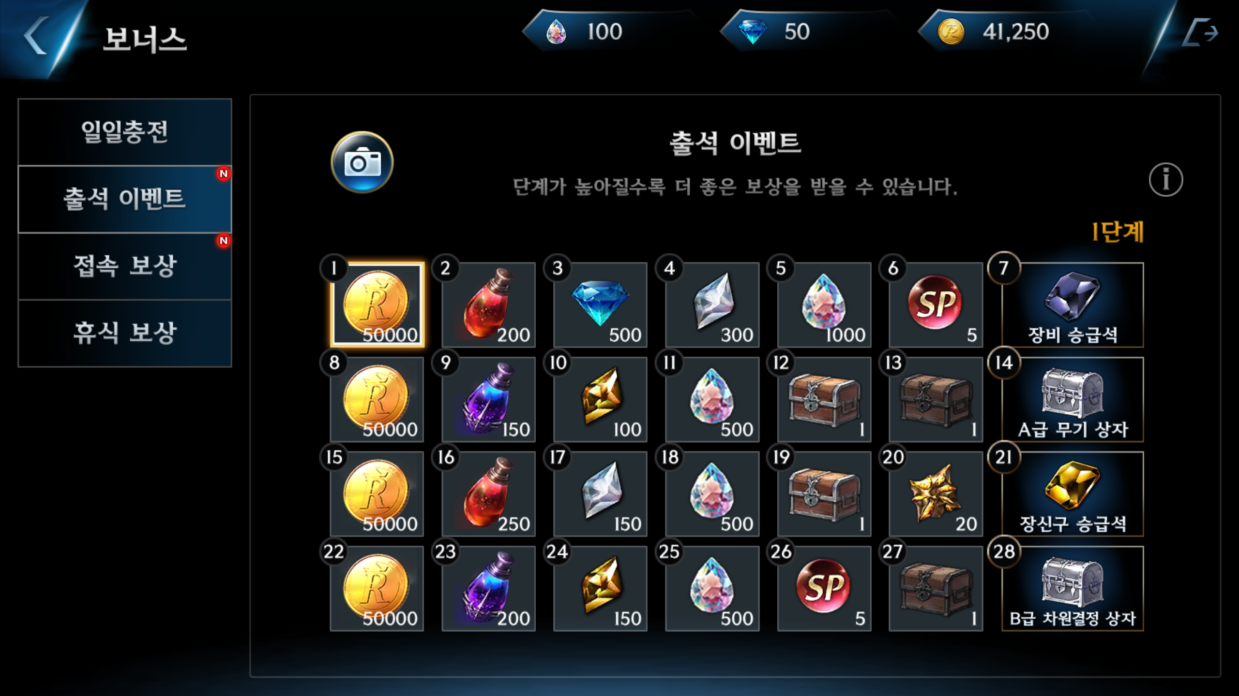Go back with the left arrow
The width and height of the screenshot is (1239, 696).
click(36, 35)
